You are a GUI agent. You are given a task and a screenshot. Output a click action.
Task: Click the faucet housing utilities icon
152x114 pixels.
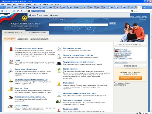(x=59, y=56)
